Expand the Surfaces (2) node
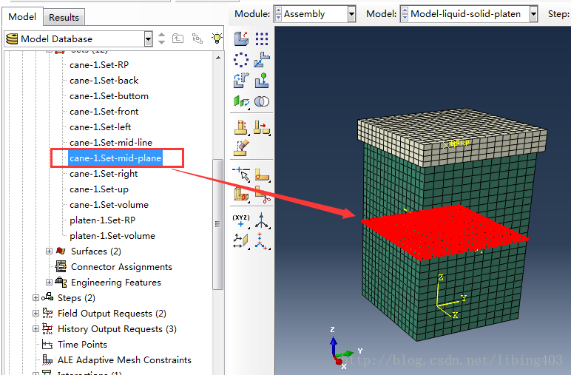571x375 pixels. pos(49,251)
